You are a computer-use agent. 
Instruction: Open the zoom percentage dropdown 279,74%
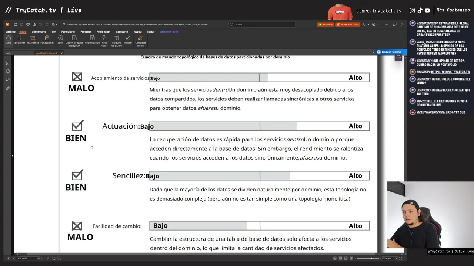point(396,258)
